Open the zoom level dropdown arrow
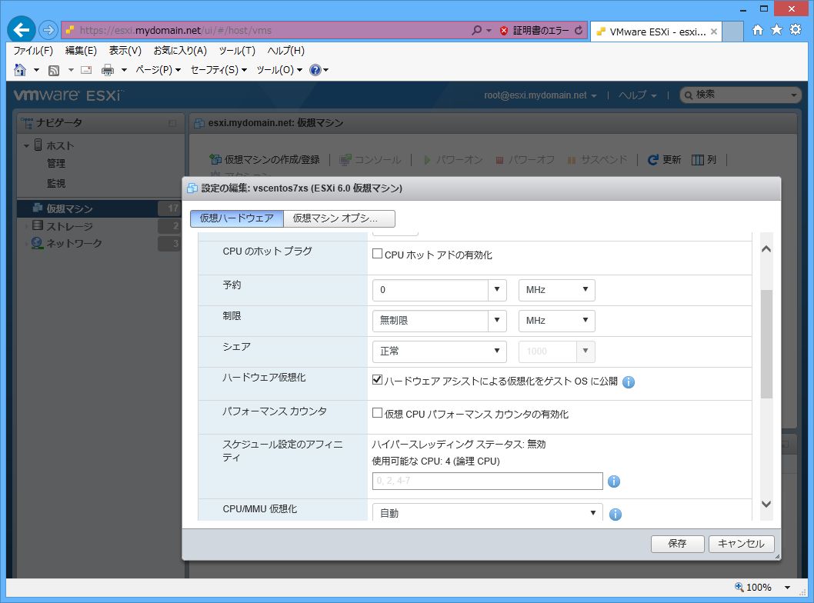The width and height of the screenshot is (814, 603). point(787,588)
